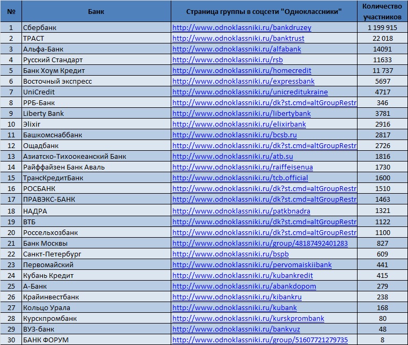Open the ВТБ group link
Image resolution: width=408 pixels, height=345 pixels.
(x=264, y=222)
